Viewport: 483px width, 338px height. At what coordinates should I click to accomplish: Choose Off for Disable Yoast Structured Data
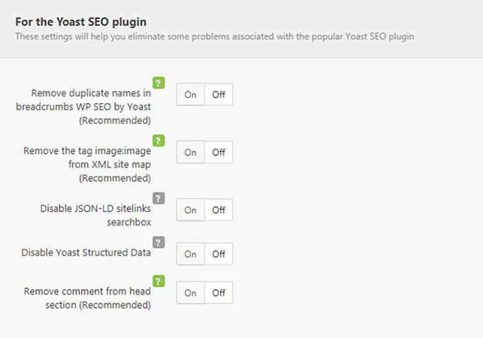tap(218, 254)
